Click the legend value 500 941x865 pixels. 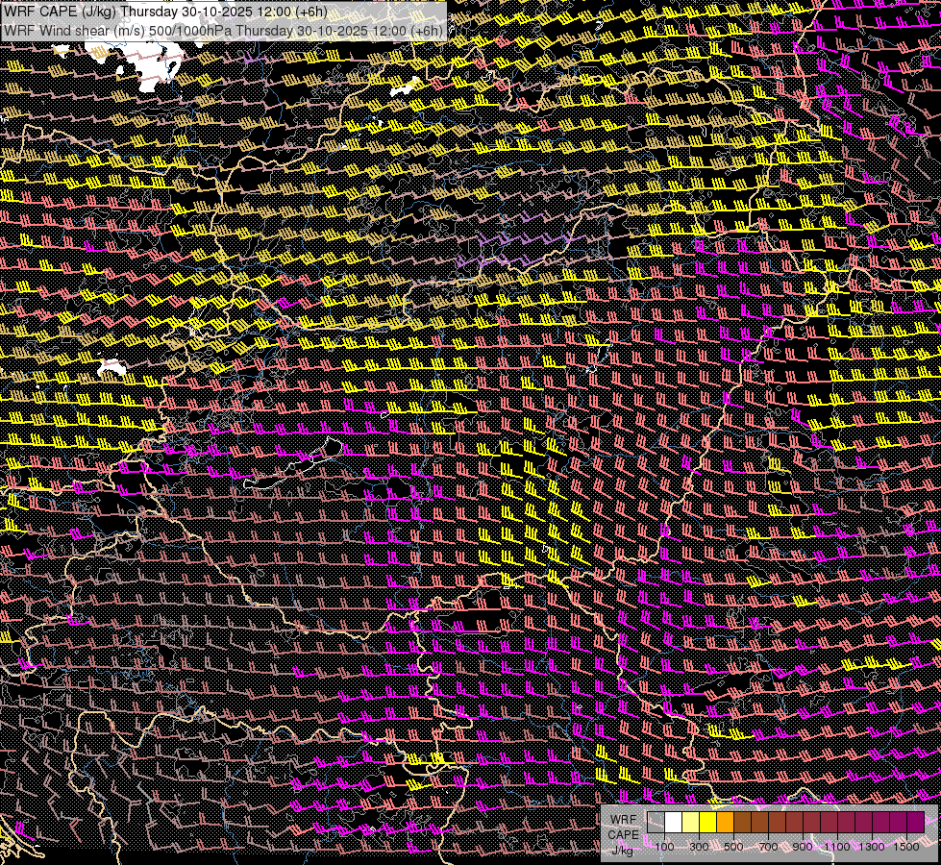pyautogui.click(x=733, y=847)
